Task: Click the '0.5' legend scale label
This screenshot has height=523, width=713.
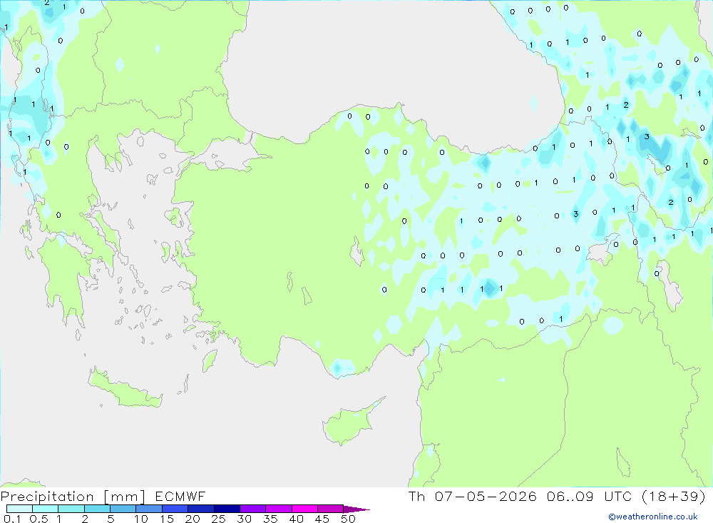Action: coord(39,519)
